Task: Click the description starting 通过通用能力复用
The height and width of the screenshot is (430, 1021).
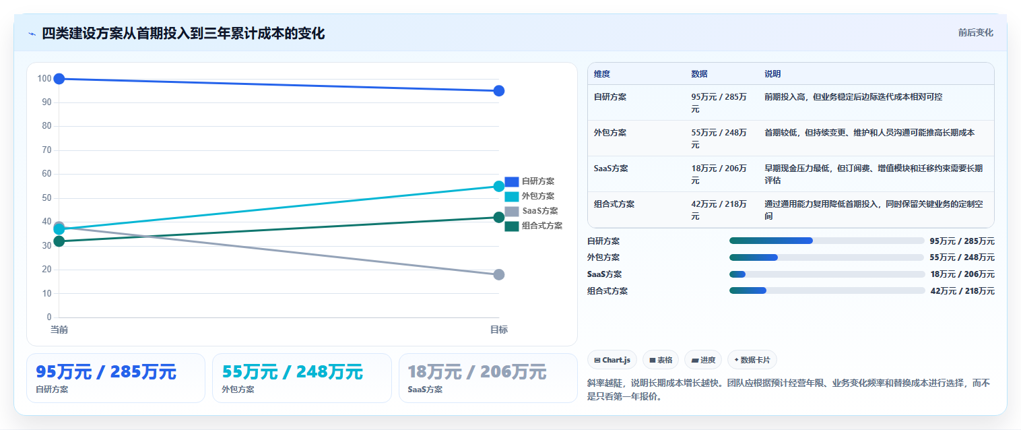Action: coord(874,210)
